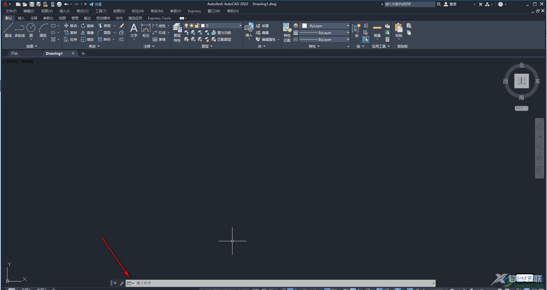Click the Scale (缩放) tool
The width and height of the screenshot is (547, 290).
click(87, 39)
